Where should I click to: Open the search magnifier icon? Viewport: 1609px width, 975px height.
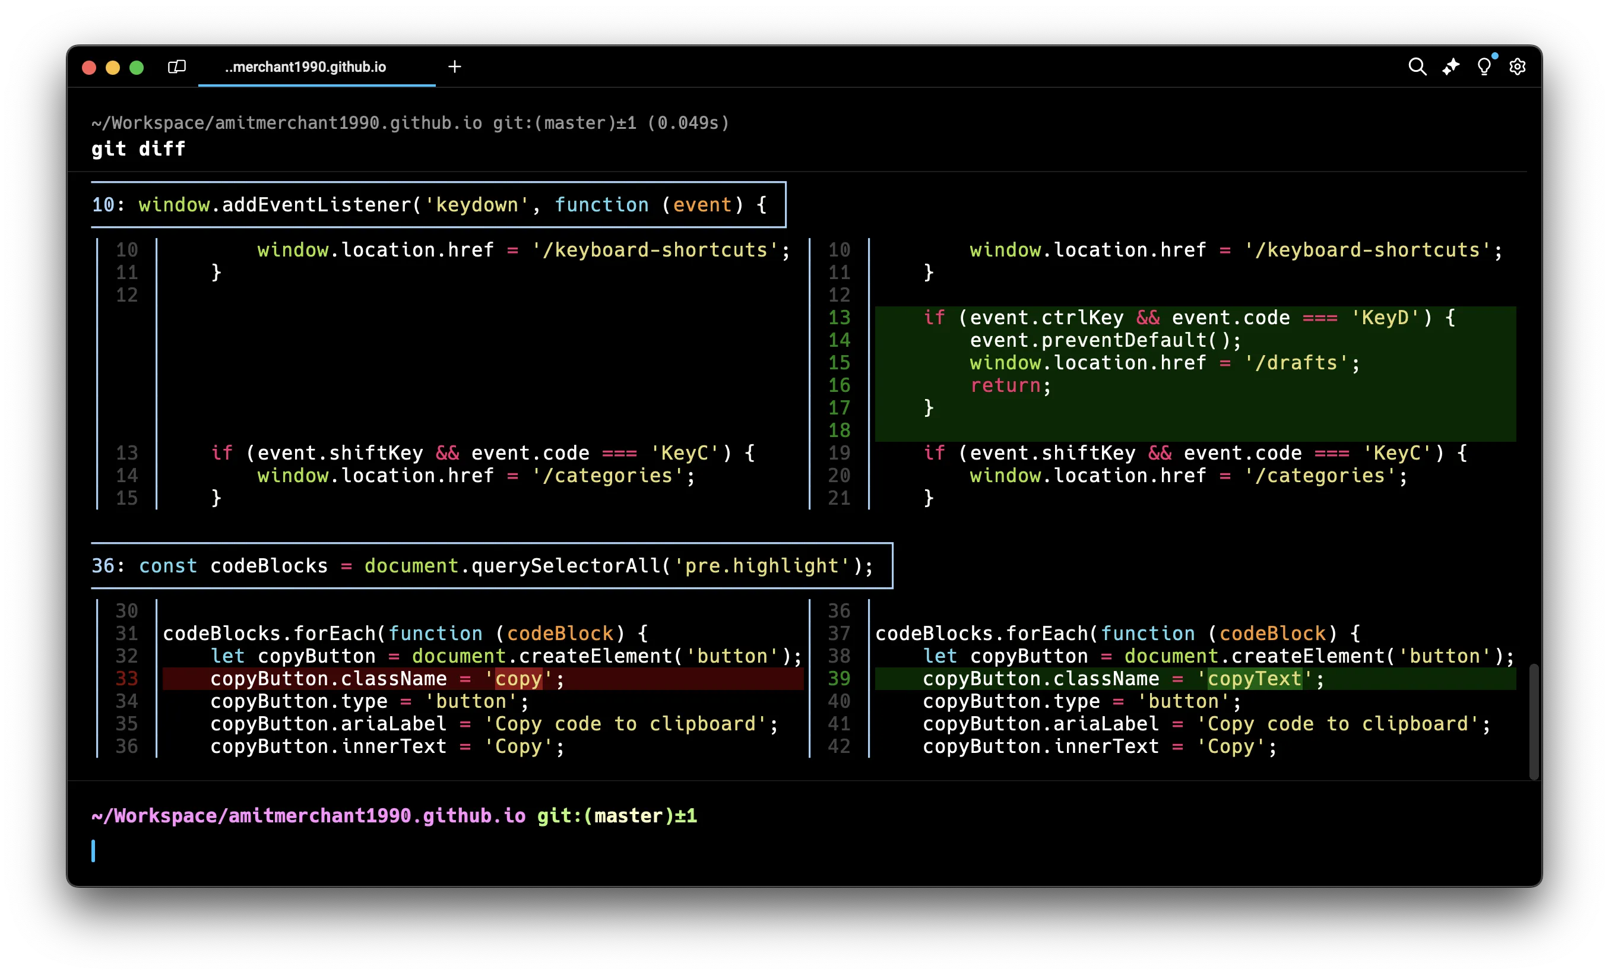coord(1417,67)
